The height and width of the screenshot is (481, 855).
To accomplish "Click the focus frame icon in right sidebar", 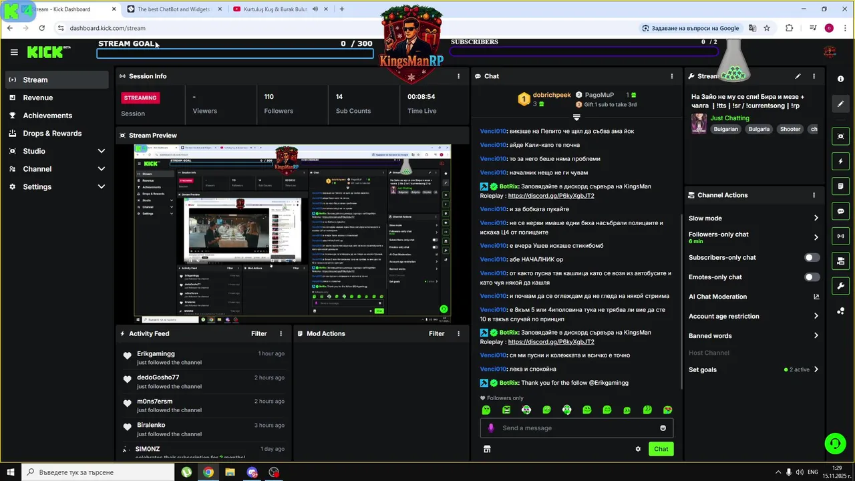I will [840, 136].
